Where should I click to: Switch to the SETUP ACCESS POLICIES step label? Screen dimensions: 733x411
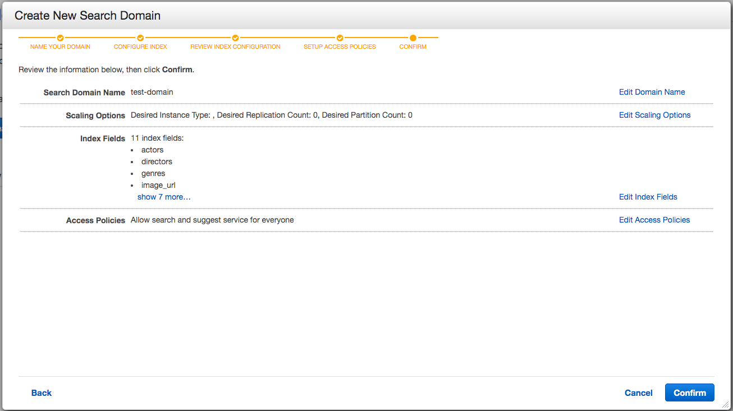pyautogui.click(x=340, y=47)
